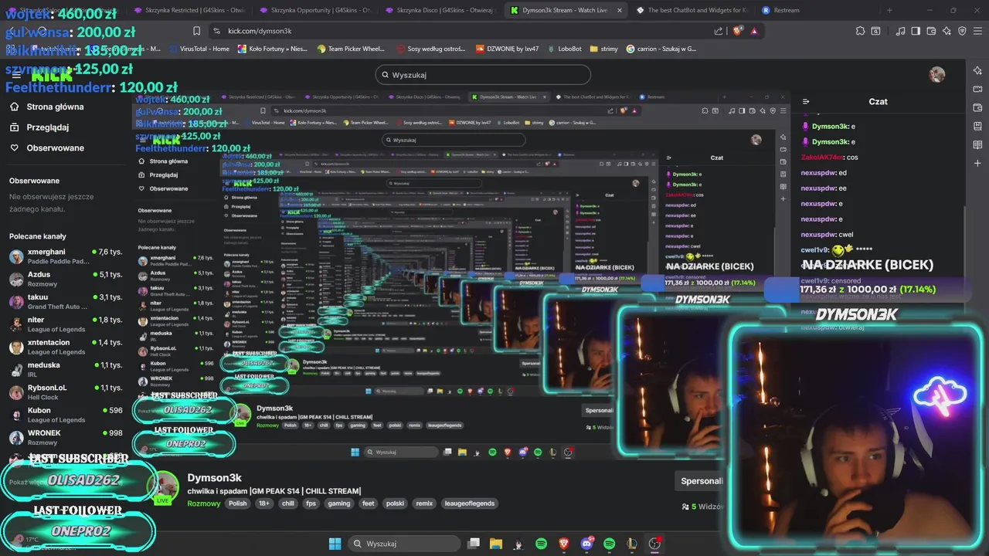
Task: Open LoboBot bookmark
Action: [x=564, y=49]
